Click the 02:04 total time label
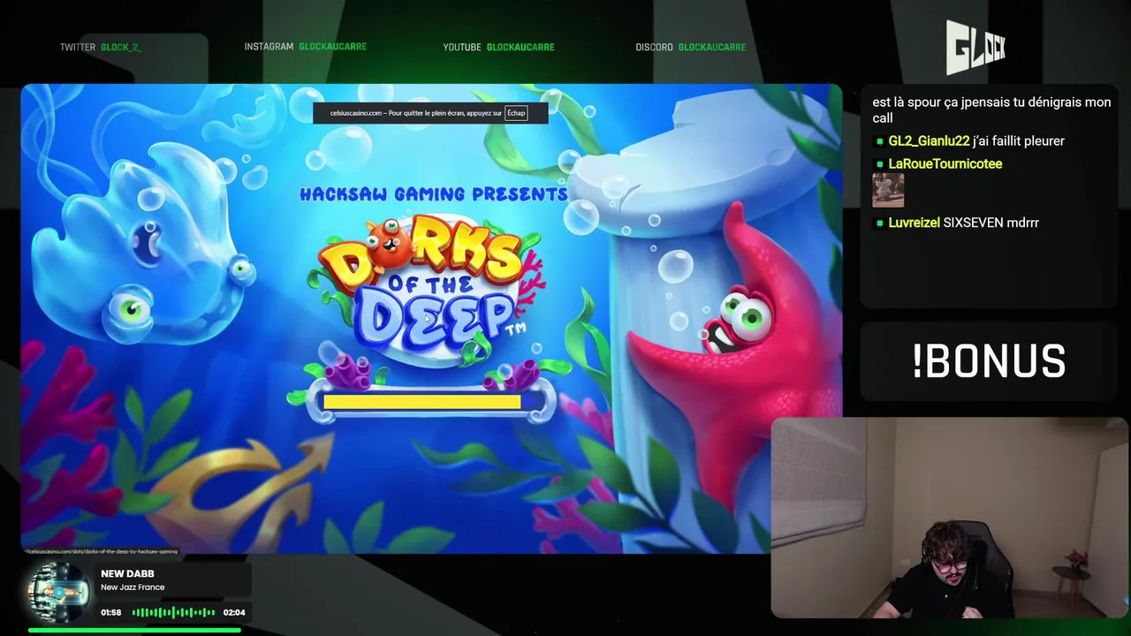 pos(234,612)
